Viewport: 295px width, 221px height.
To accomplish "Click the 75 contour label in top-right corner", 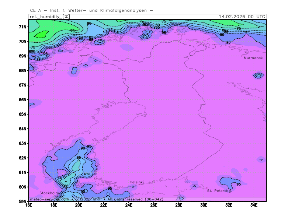I will click(x=239, y=28).
